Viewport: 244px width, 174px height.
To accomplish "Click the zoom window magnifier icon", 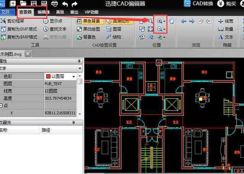I will 150,21.
